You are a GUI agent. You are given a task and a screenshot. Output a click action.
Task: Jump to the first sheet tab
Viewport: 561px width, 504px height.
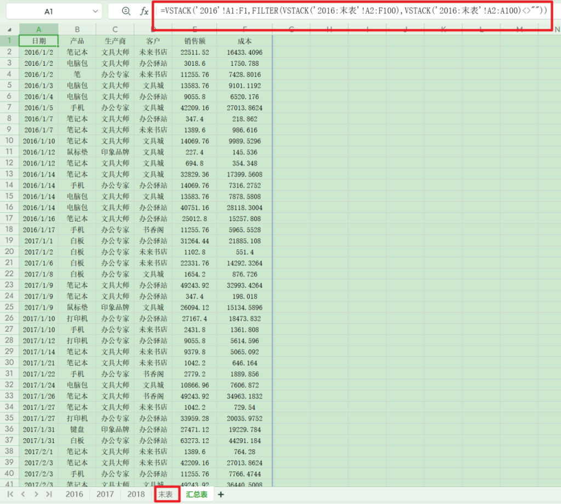tap(10, 494)
